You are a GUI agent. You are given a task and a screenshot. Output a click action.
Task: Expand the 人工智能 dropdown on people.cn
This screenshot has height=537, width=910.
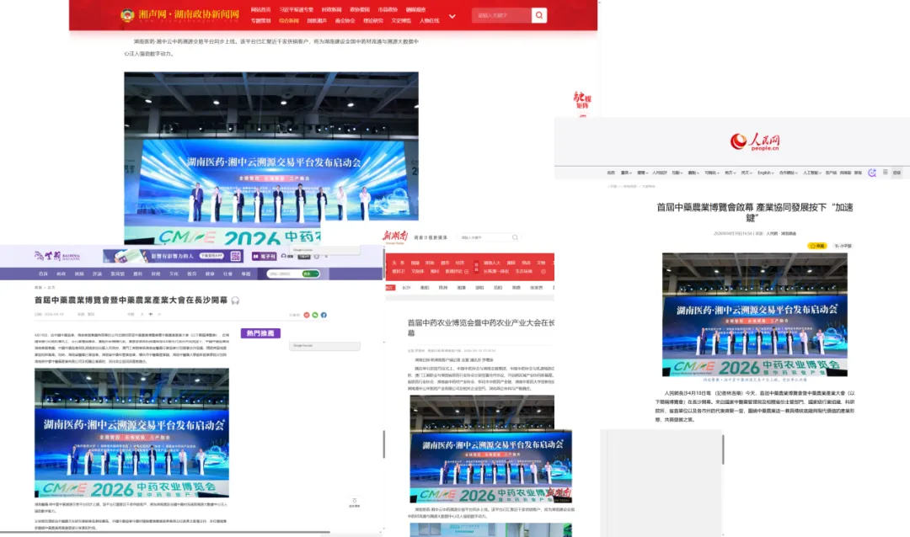tap(812, 173)
